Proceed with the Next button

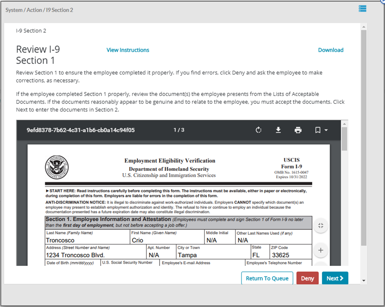click(335, 278)
